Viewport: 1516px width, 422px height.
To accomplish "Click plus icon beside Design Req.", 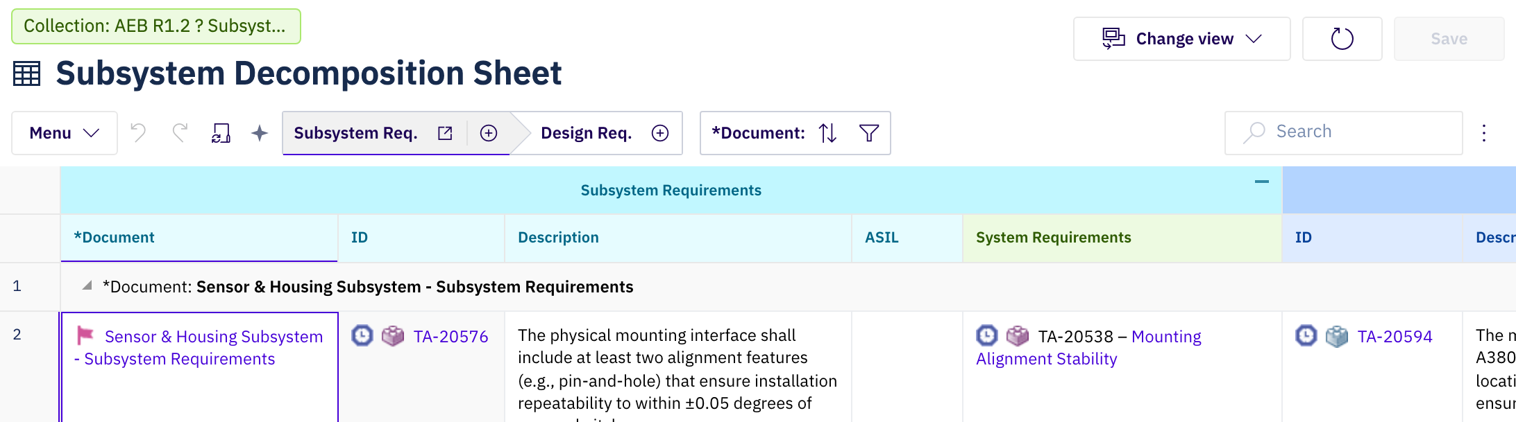I will [x=660, y=133].
